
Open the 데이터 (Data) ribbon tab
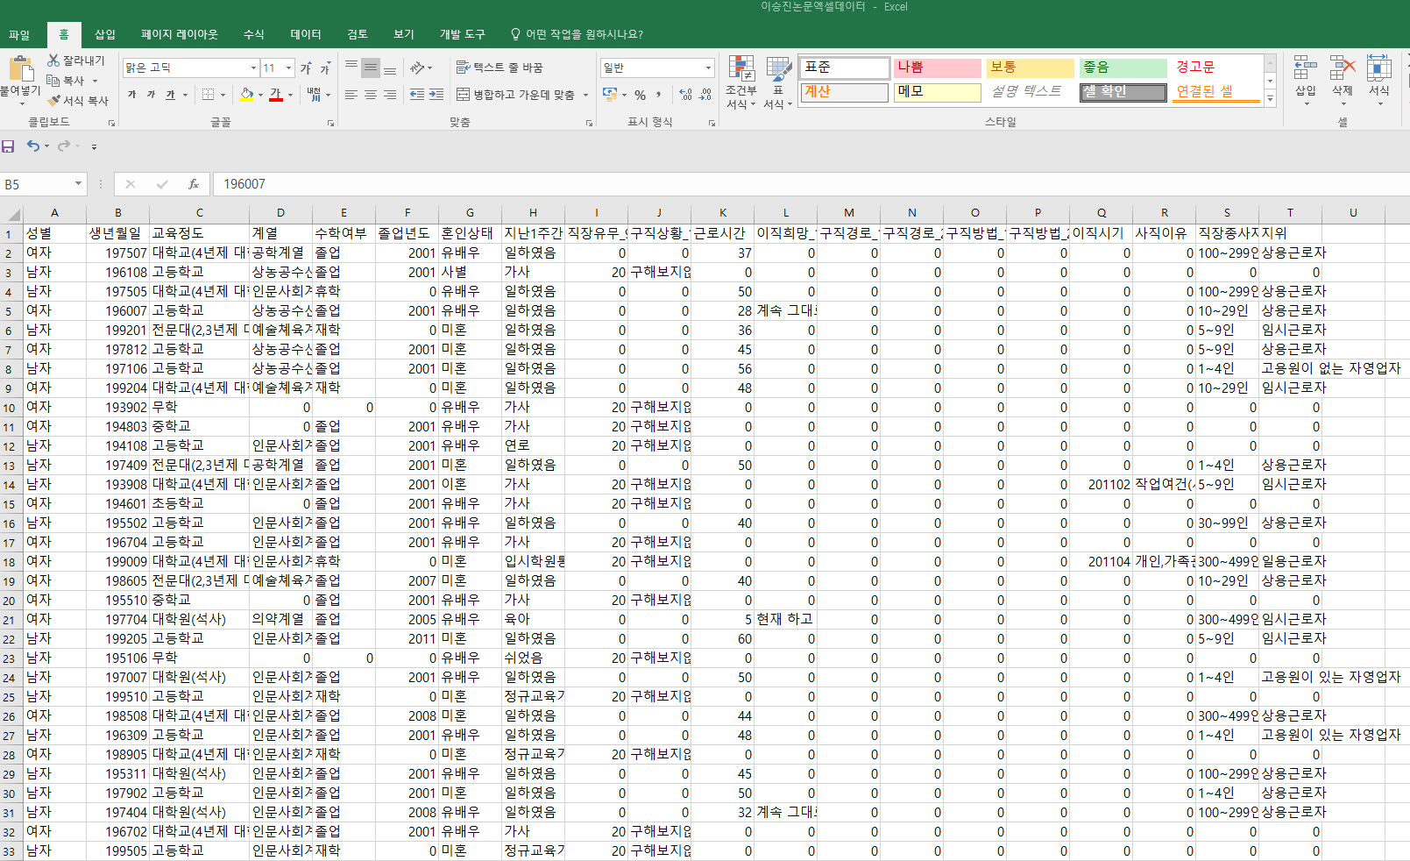pos(306,34)
